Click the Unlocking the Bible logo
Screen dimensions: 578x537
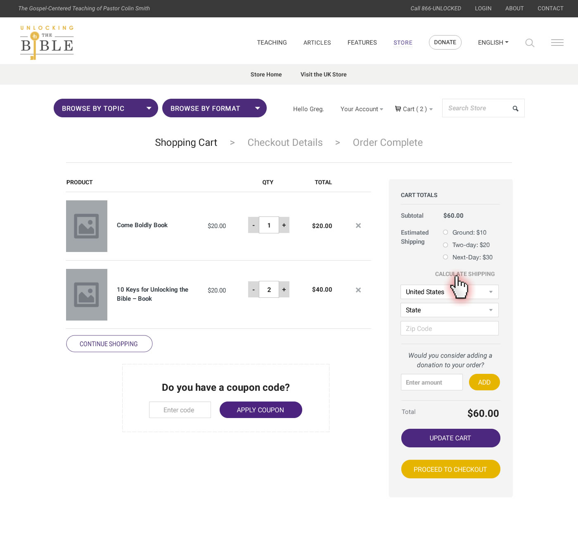click(x=47, y=43)
